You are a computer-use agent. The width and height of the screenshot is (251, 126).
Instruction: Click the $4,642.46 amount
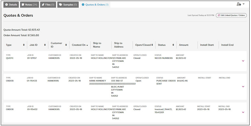click(182, 81)
